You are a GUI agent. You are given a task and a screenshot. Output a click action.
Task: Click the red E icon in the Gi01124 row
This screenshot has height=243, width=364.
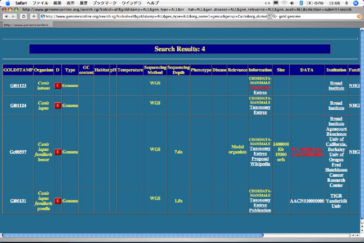coord(58,106)
